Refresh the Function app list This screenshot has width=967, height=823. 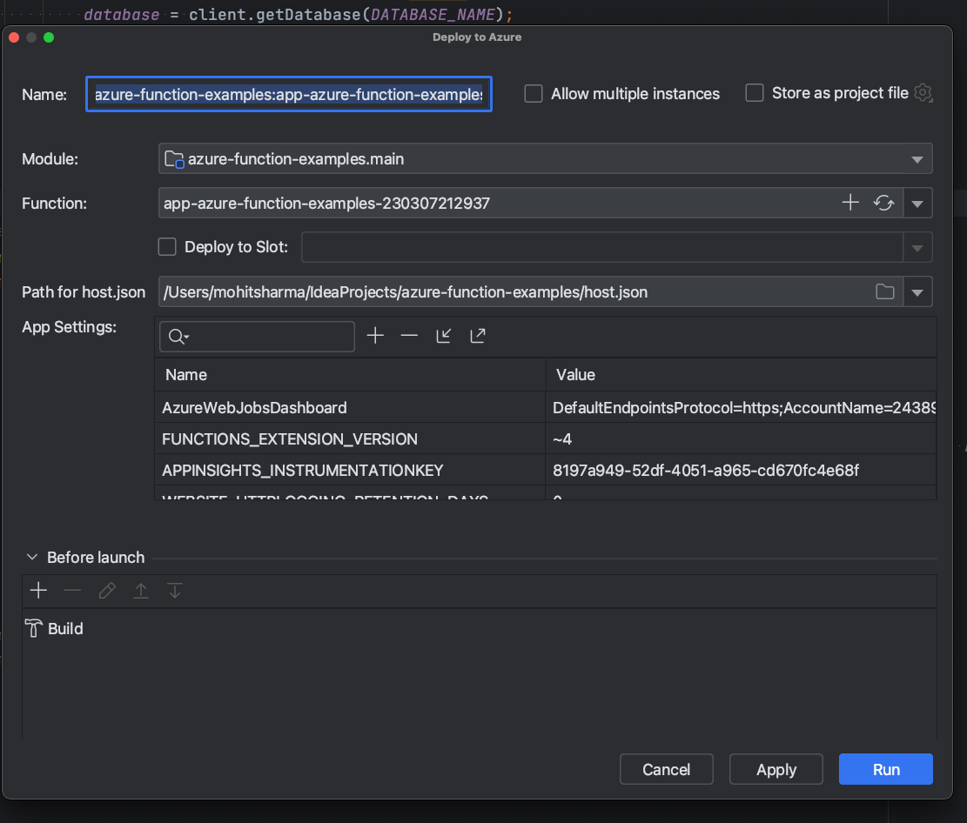884,203
